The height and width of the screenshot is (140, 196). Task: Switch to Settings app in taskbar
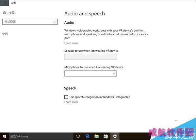(115, 136)
